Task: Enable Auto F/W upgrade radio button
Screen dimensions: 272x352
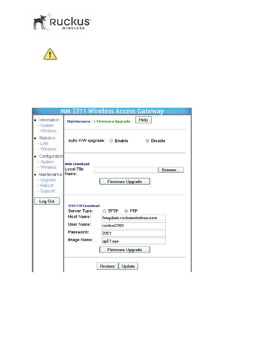Action: coord(111,141)
